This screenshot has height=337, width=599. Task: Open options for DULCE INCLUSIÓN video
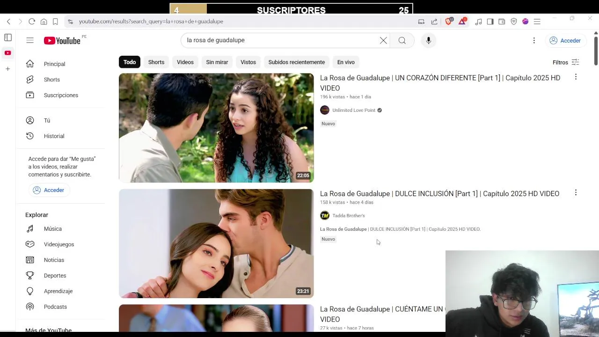(x=576, y=192)
